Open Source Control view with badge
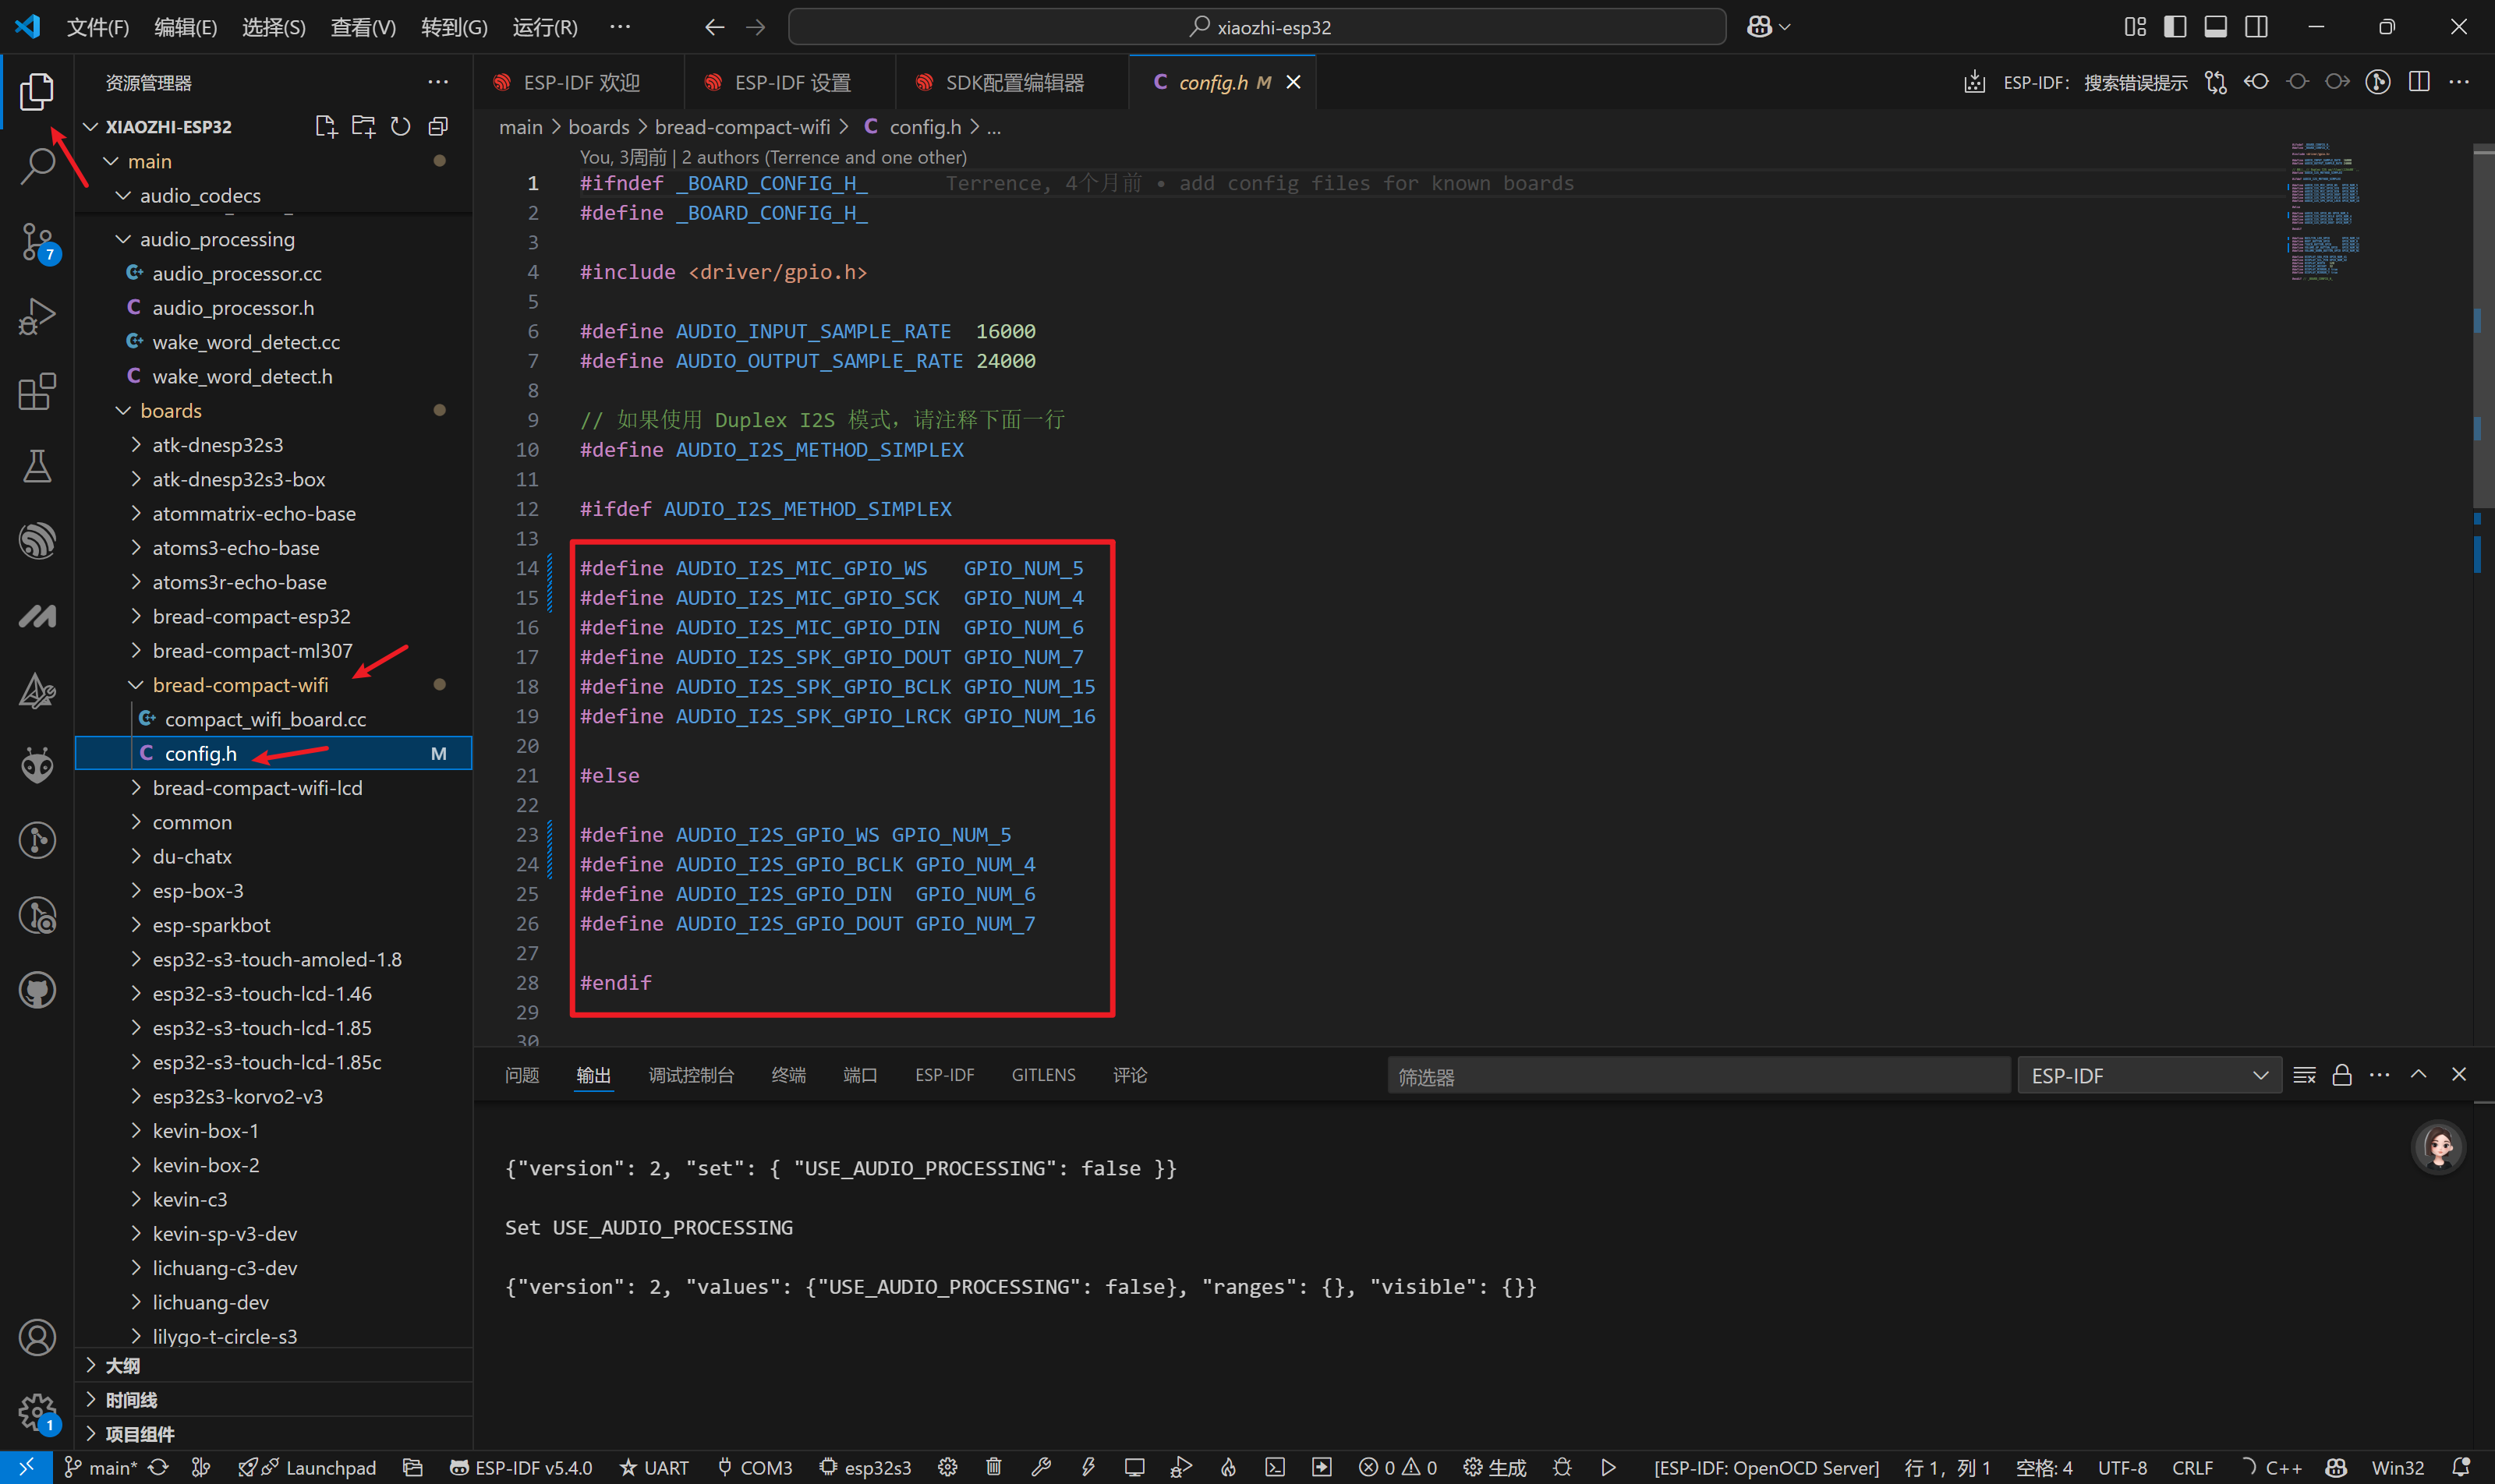 (37, 241)
